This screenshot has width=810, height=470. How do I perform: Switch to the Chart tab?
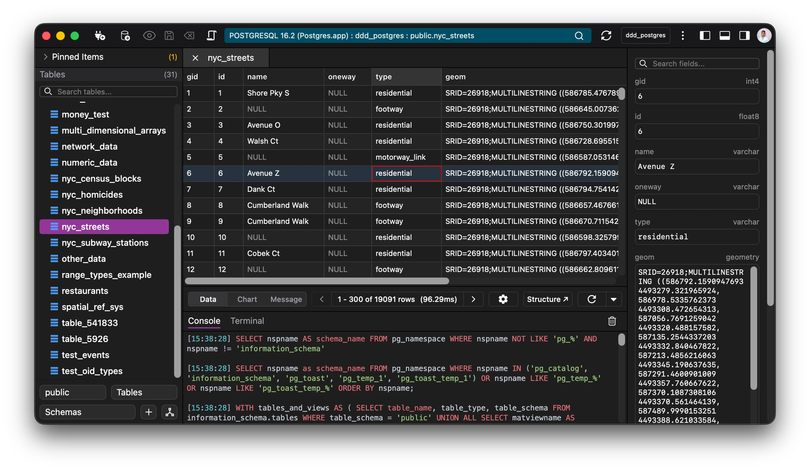tap(247, 299)
